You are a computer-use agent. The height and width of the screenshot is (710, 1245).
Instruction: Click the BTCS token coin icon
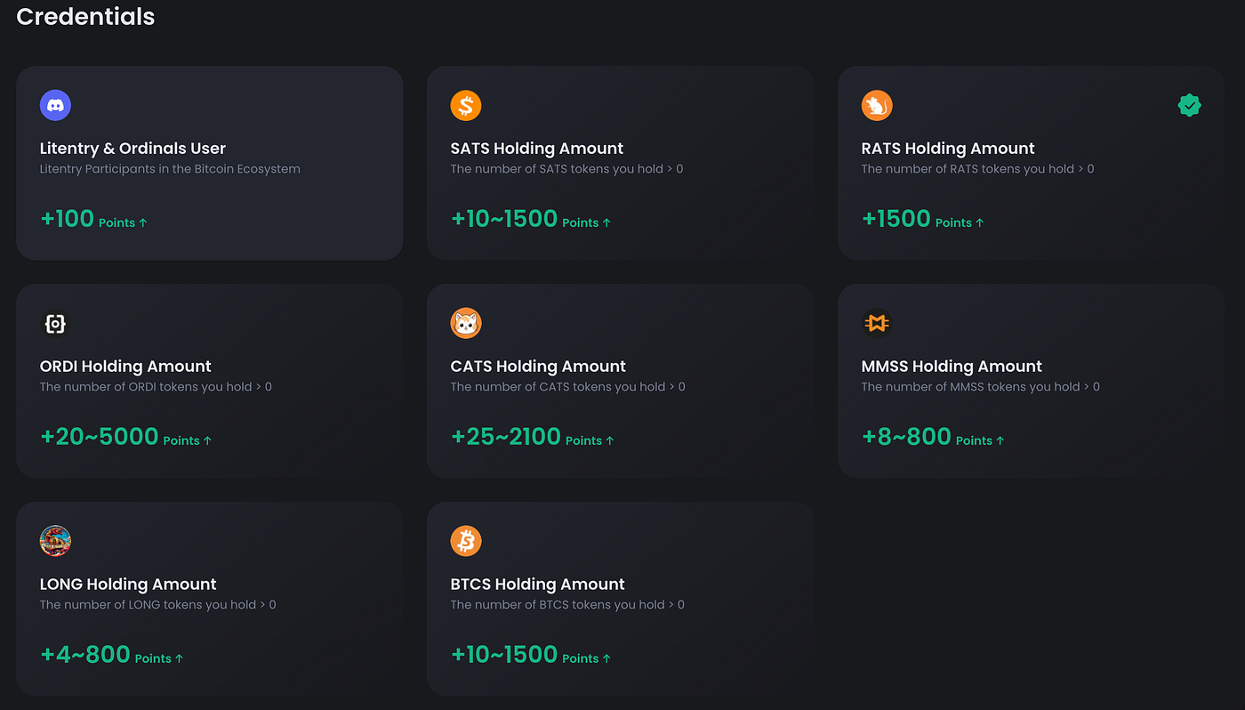point(466,541)
